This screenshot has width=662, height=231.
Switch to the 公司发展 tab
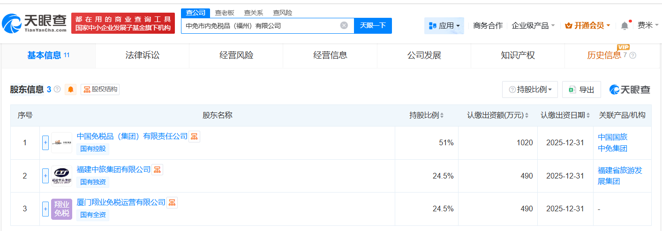(x=424, y=55)
